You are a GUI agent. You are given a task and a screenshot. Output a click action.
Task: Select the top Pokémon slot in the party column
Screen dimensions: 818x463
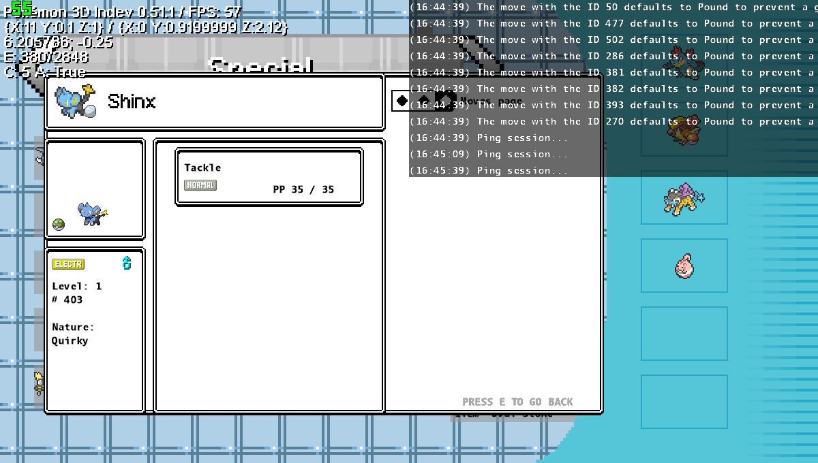684,62
